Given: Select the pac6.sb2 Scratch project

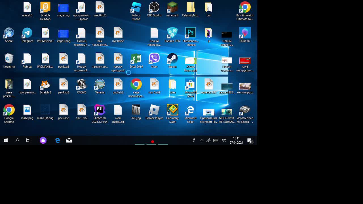Looking at the screenshot, I should 118,86.
